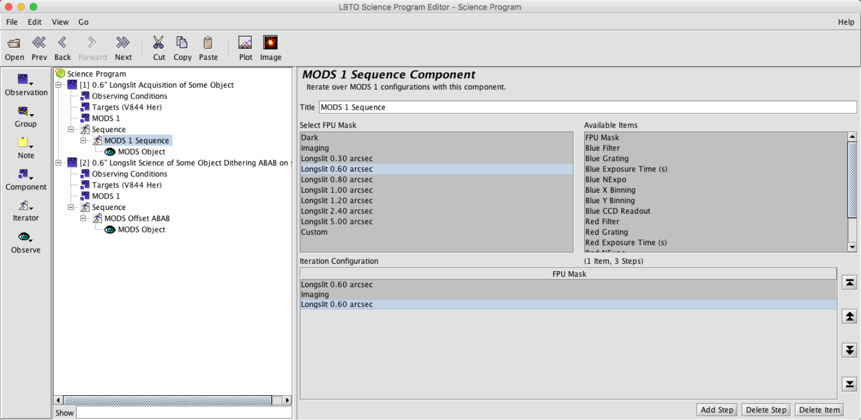The image size is (861, 420).
Task: Collapse the MODS Offset ABAB node
Action: [83, 218]
